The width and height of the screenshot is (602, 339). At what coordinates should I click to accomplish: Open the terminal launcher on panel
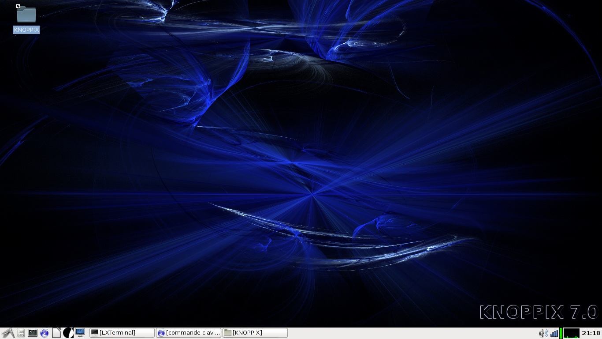tap(33, 333)
